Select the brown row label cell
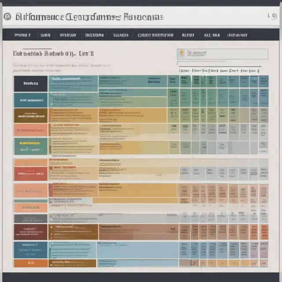This screenshot has width=282, height=282. click(x=31, y=115)
